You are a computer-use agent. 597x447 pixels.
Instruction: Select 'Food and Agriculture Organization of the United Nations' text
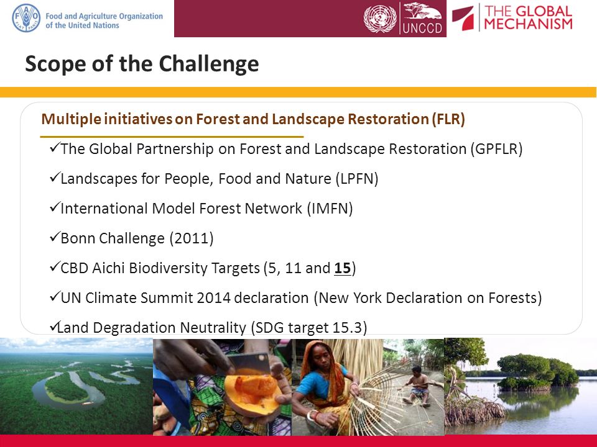[x=104, y=20]
